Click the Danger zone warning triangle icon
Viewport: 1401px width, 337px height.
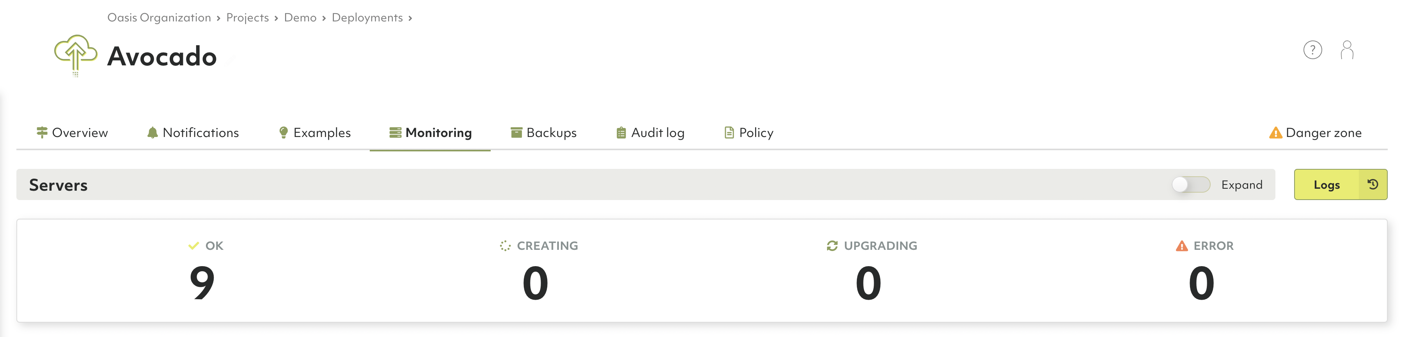point(1275,133)
